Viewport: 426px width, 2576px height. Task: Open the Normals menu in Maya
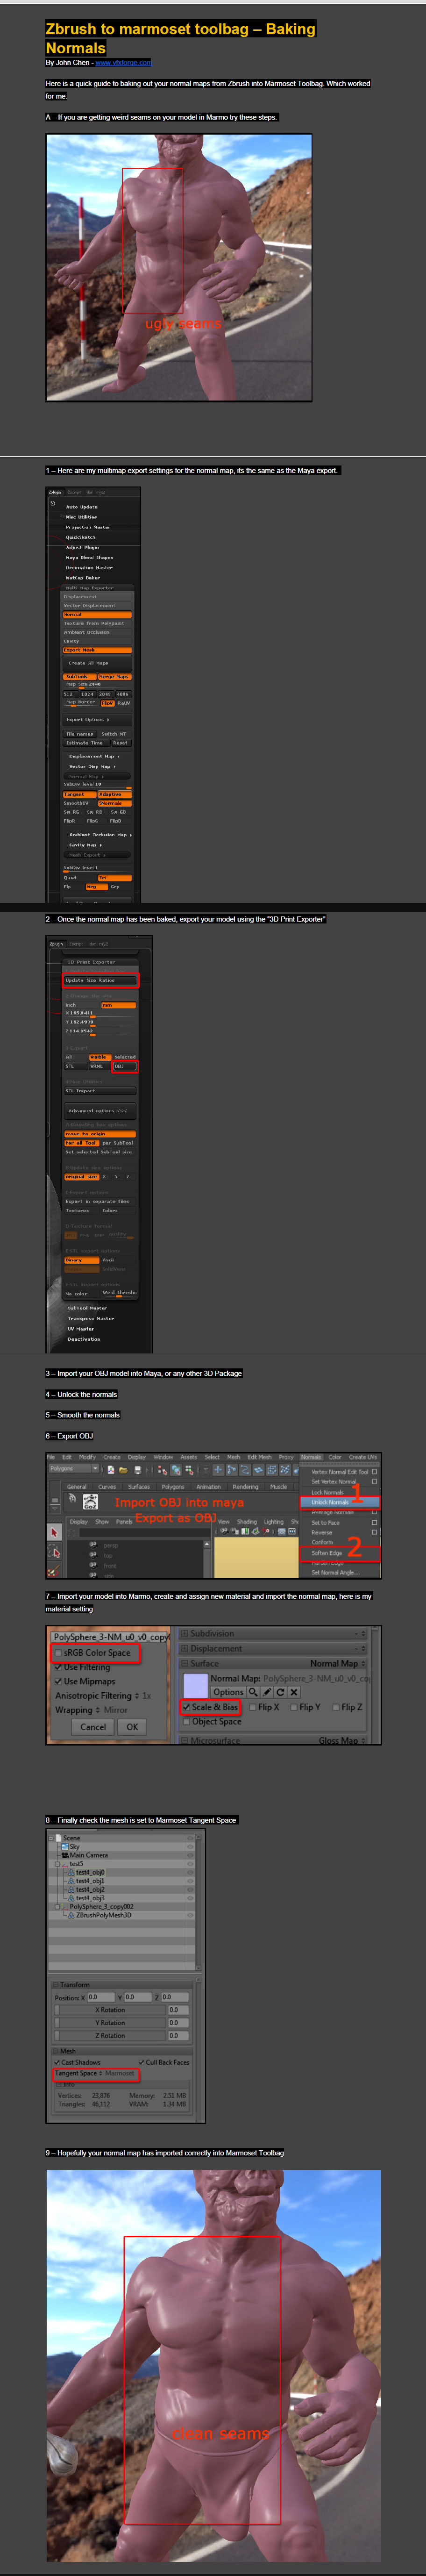click(x=311, y=1457)
